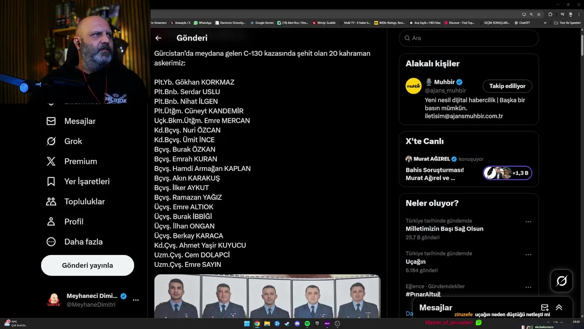
Task: Click the X Premium logo icon
Action: 51,161
